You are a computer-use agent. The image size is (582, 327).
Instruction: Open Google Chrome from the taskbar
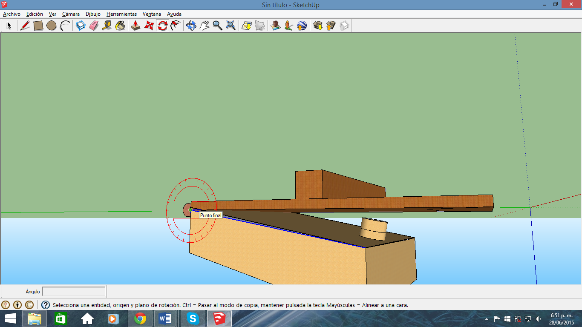(140, 318)
